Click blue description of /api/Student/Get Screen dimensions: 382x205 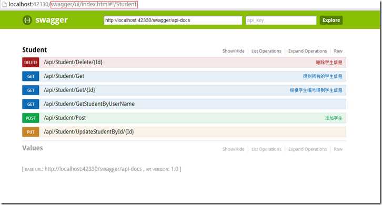(x=323, y=76)
